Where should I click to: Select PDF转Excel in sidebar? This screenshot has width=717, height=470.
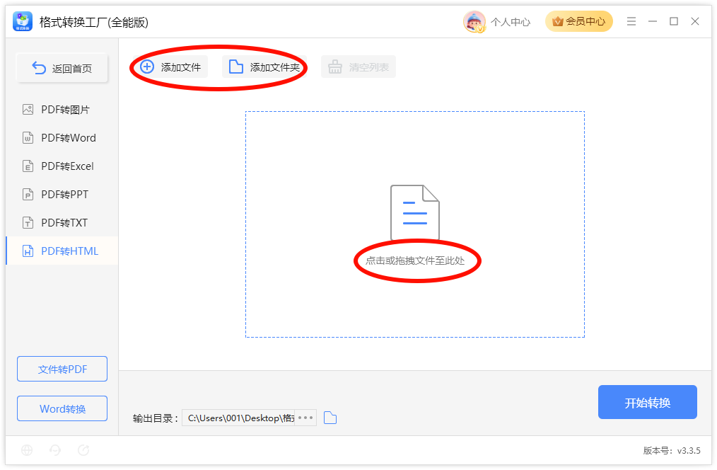point(62,166)
